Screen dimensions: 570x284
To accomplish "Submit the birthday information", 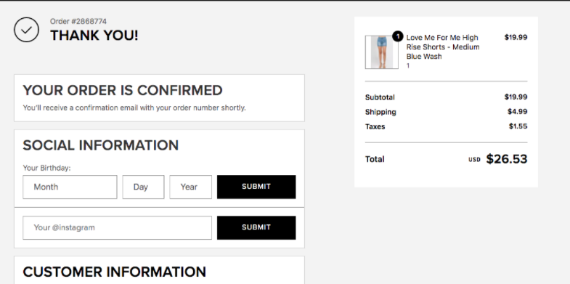I will pyautogui.click(x=256, y=187).
